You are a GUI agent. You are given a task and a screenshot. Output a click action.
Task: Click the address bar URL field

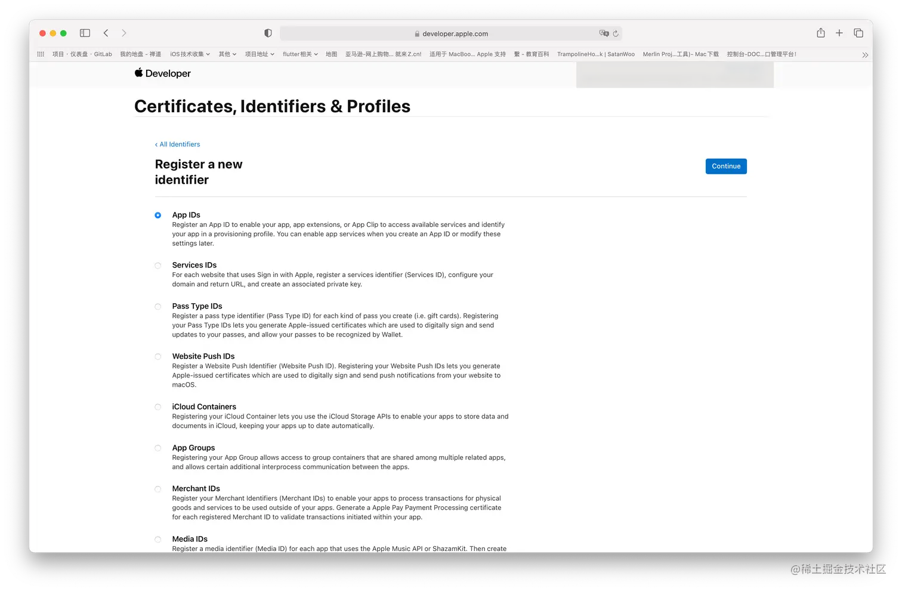(451, 33)
